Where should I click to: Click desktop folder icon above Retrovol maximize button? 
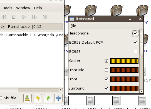coord(117,10)
